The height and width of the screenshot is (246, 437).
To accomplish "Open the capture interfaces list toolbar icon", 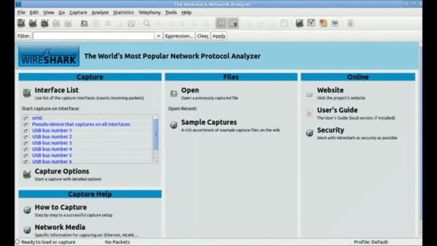I will click(x=21, y=23).
